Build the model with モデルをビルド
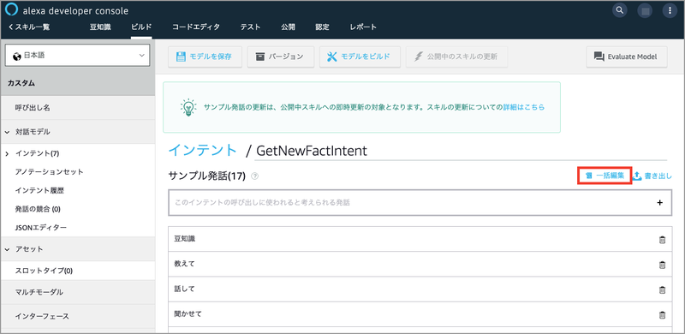Screen dimensions: 685x334 tap(360, 57)
